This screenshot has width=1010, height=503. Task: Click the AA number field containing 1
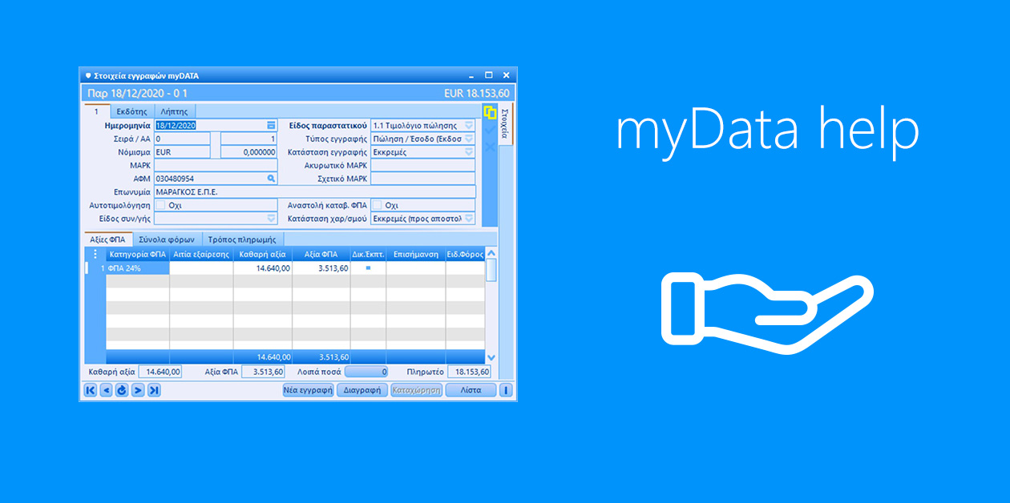248,139
